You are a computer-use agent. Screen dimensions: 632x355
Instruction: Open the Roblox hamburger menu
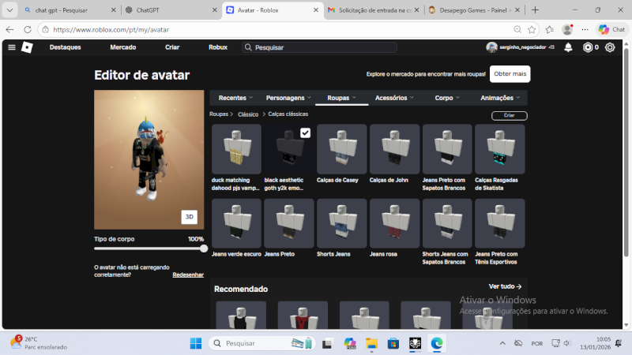(x=11, y=47)
